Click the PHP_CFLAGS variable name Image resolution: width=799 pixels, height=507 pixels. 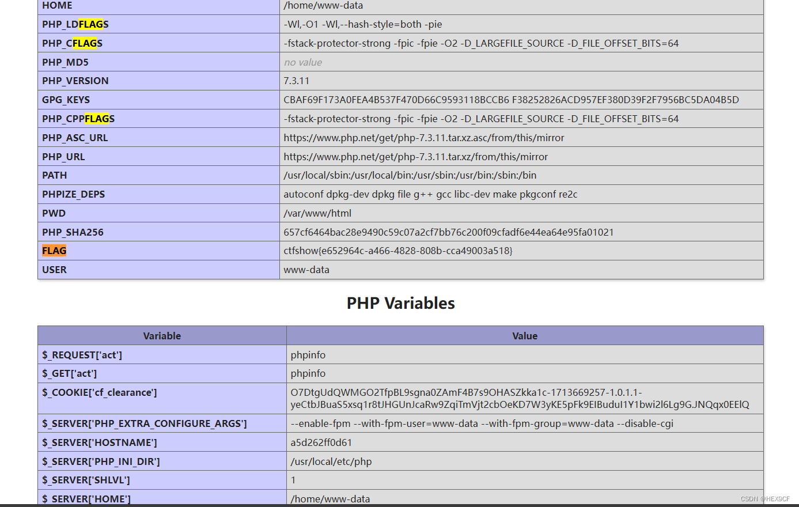coord(72,43)
